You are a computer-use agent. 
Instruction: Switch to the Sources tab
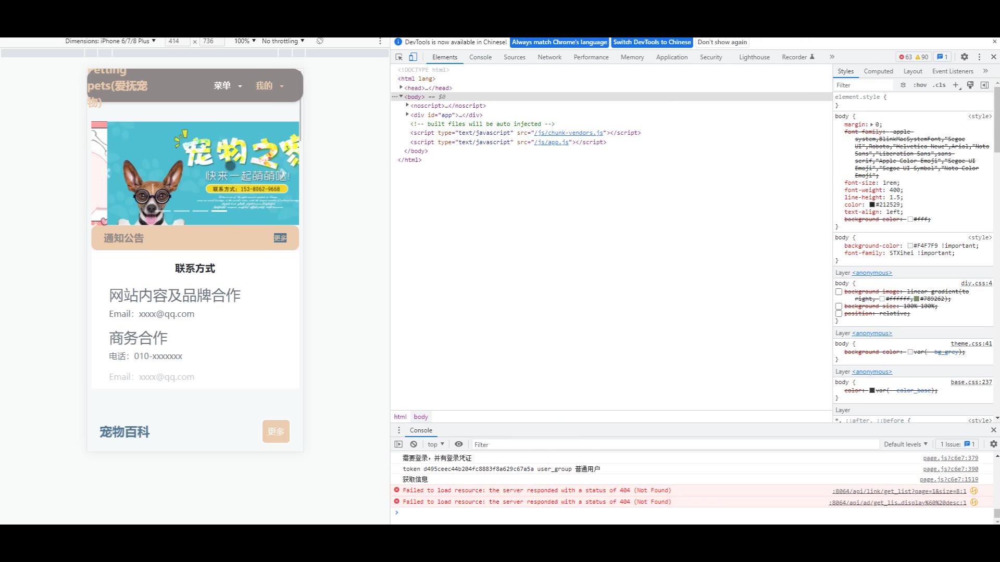click(515, 57)
